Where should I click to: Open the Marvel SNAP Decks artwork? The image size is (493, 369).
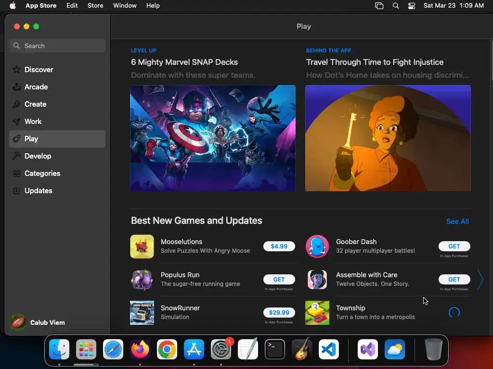pyautogui.click(x=213, y=138)
